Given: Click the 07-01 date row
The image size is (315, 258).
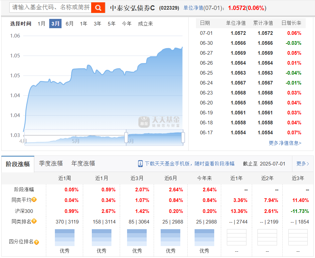Looking at the screenshot, I should click(250, 33).
